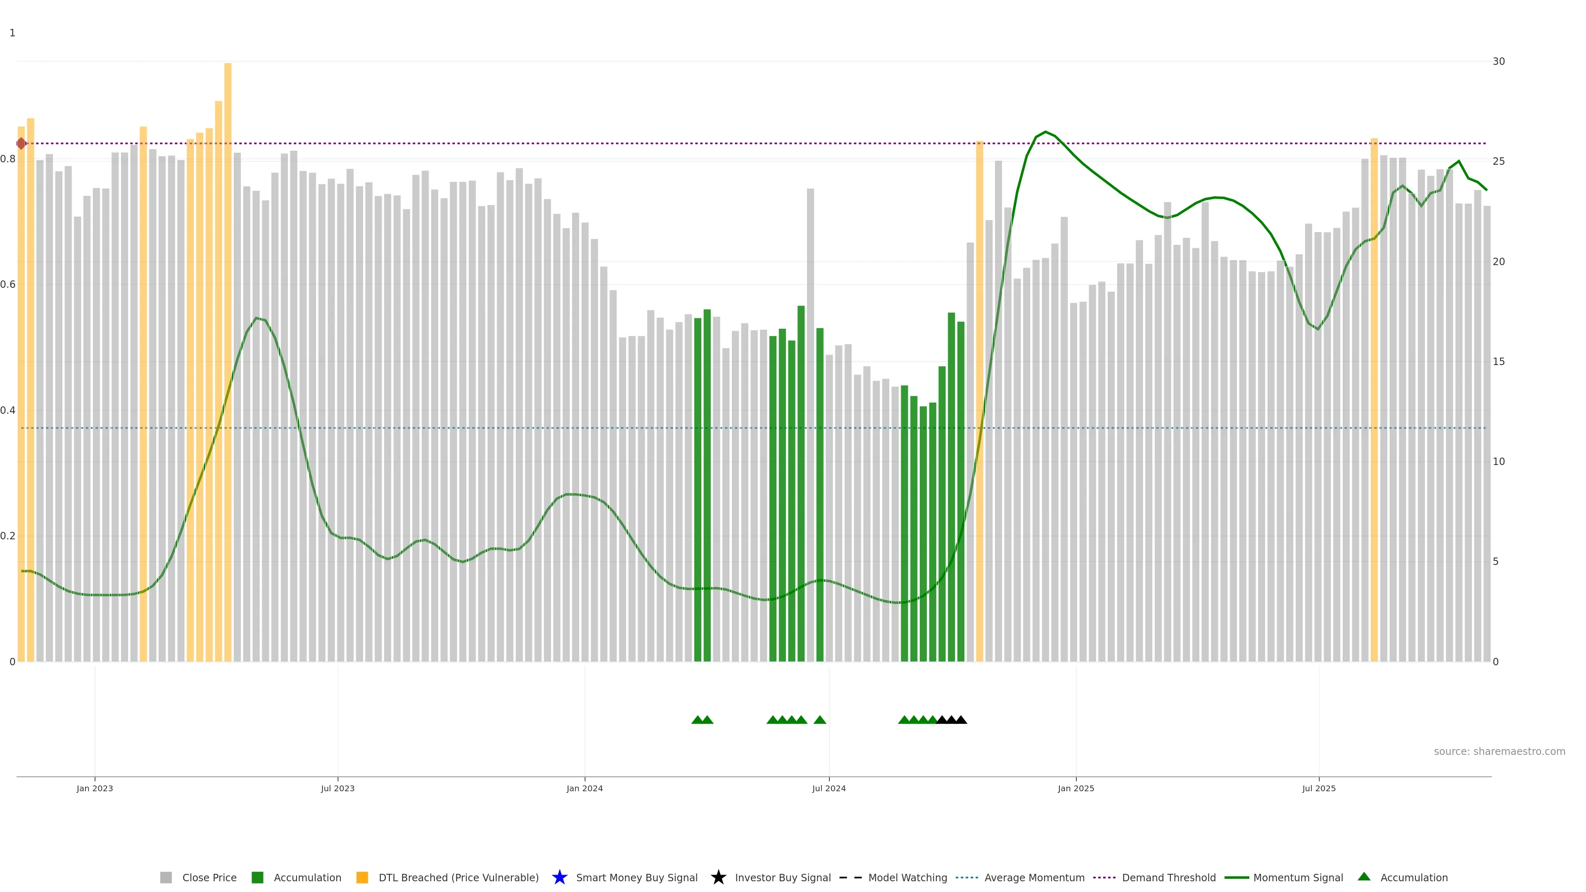Click the Jul 2025 axis label
This screenshot has height=892, width=1586.
[1319, 788]
